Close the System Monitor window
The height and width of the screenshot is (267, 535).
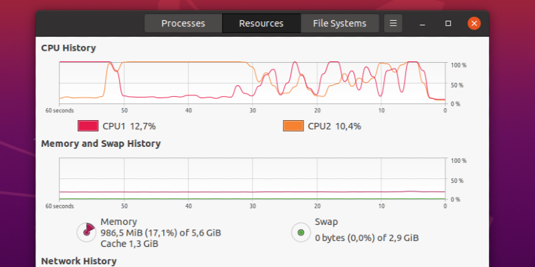pyautogui.click(x=474, y=23)
